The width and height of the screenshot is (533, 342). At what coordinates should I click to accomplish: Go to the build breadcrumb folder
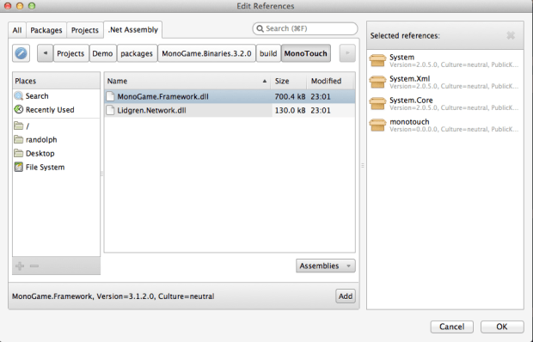coord(268,53)
